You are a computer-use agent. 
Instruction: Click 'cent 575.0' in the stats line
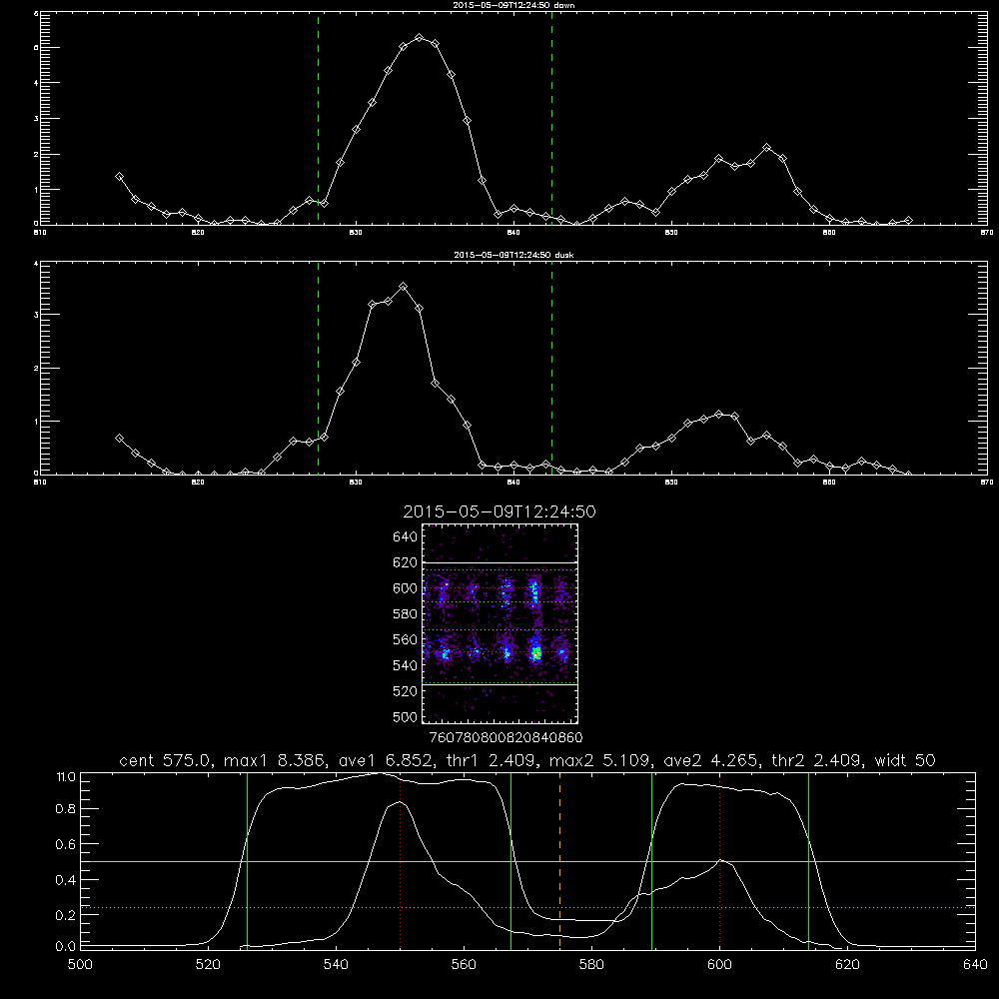(x=168, y=760)
